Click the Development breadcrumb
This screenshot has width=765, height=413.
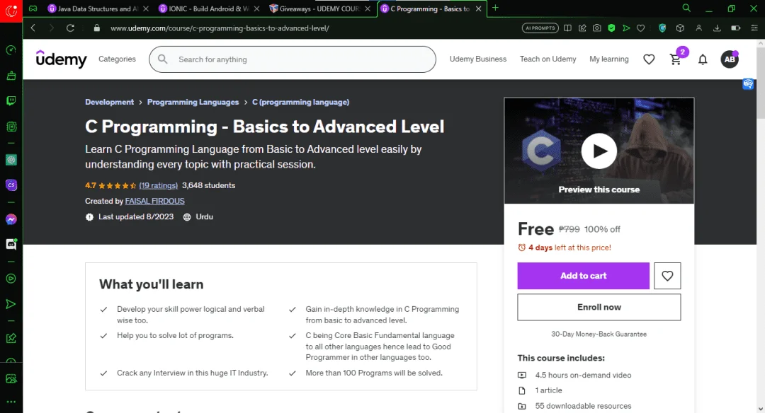[x=109, y=102]
